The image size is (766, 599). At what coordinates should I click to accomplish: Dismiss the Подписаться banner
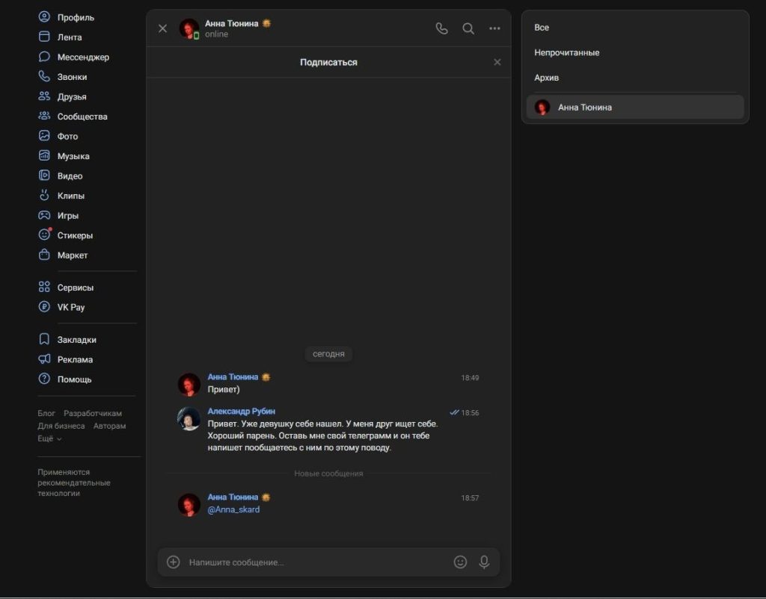point(497,63)
